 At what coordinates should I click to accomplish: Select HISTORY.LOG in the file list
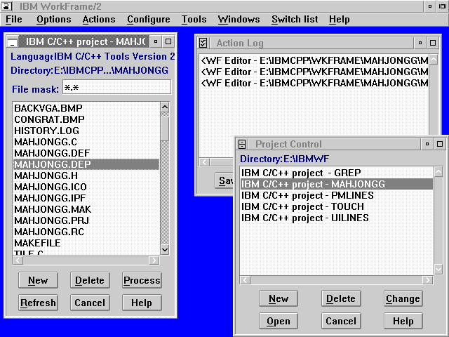coord(86,131)
